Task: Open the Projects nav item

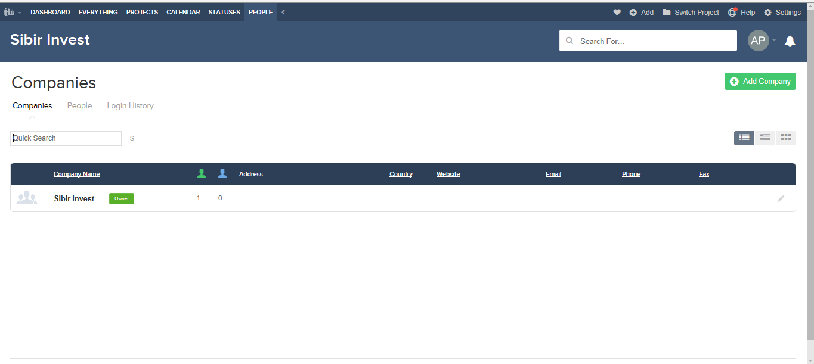Action: point(142,12)
